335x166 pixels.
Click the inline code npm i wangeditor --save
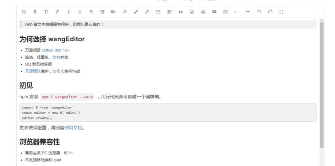[67, 97]
